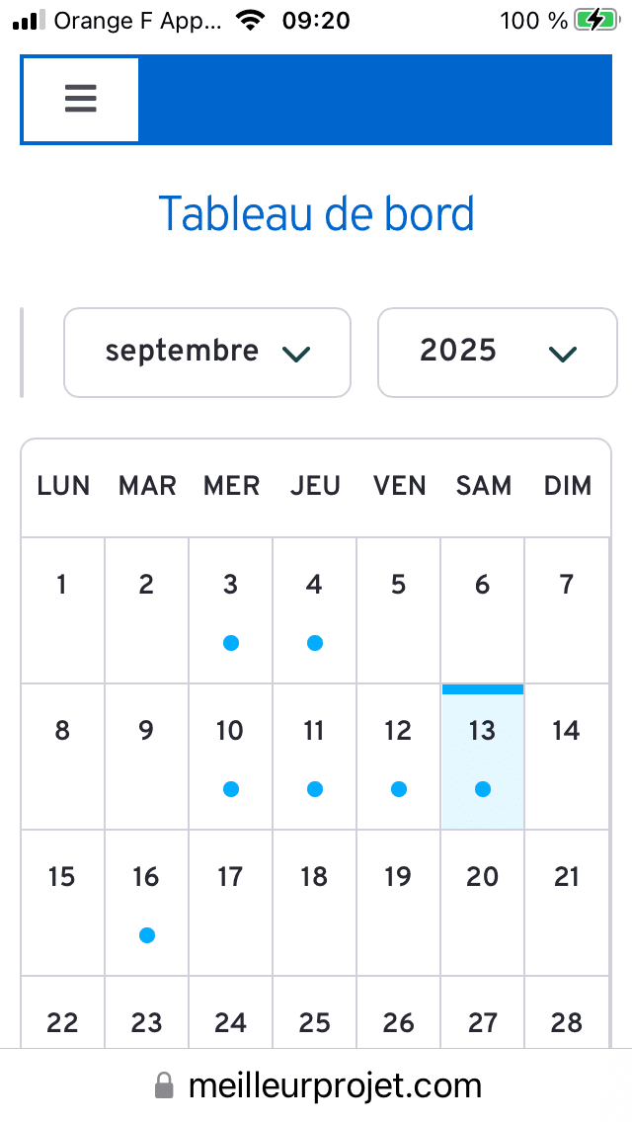The width and height of the screenshot is (632, 1122).
Task: Click the SAM column header
Action: (x=484, y=486)
